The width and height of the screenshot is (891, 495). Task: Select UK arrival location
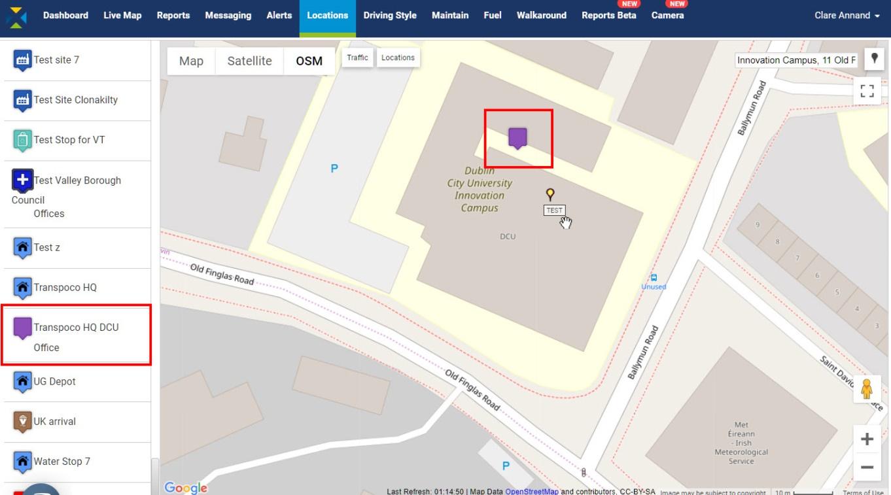tap(77, 421)
